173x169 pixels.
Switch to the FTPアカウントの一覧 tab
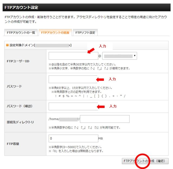tap(21, 33)
